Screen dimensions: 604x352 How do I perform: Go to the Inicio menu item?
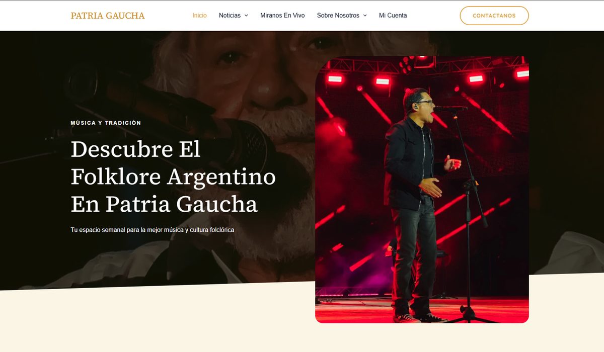tap(199, 16)
